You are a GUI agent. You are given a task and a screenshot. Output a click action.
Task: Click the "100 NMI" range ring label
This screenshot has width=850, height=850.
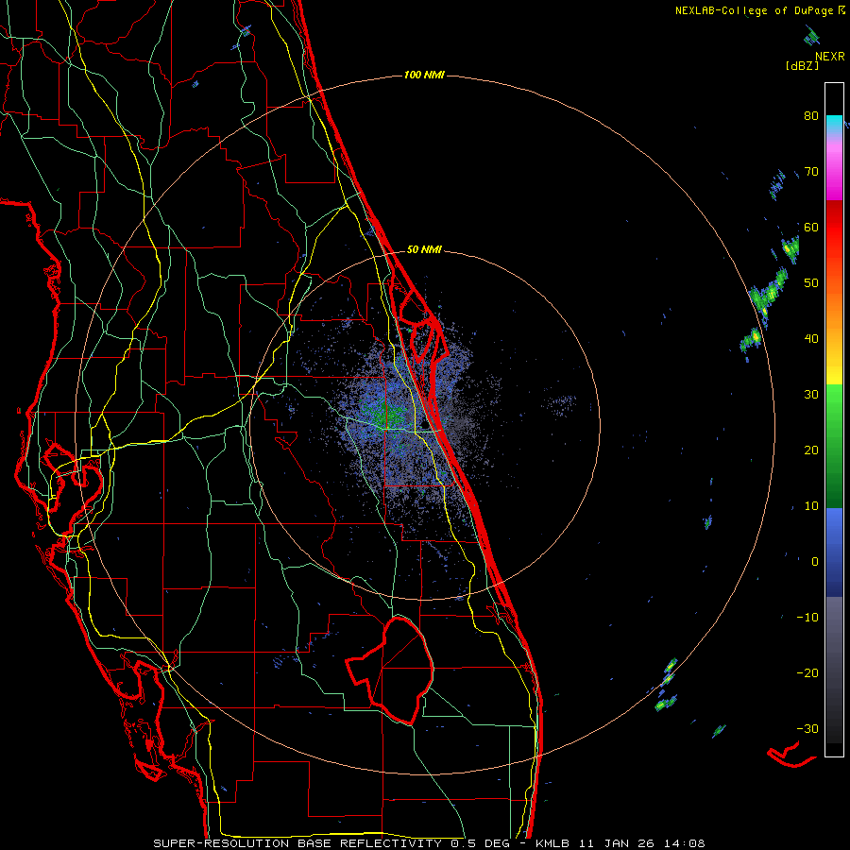point(424,75)
